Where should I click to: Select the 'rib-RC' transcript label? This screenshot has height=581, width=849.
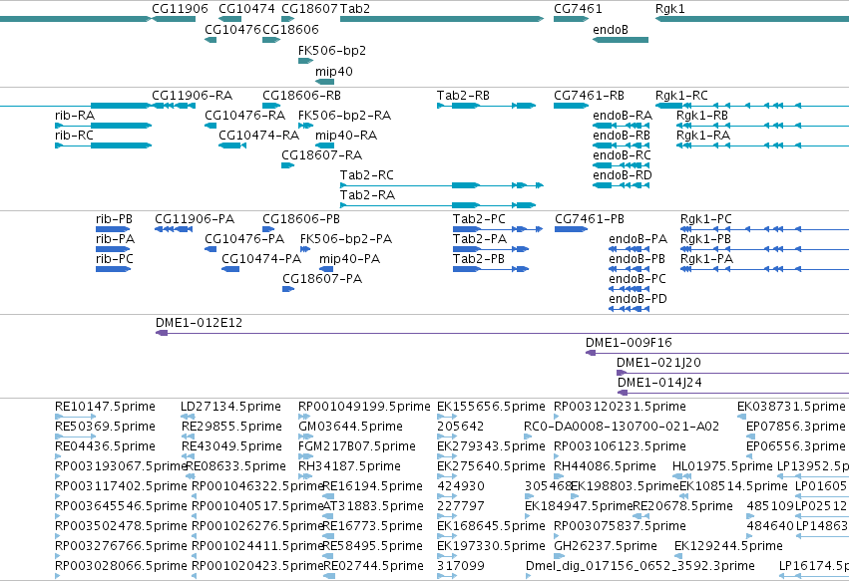(74, 136)
